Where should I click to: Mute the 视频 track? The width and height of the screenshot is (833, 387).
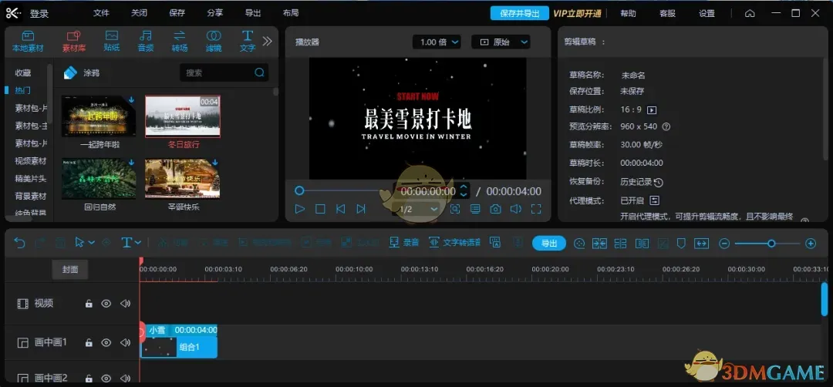[x=125, y=304]
